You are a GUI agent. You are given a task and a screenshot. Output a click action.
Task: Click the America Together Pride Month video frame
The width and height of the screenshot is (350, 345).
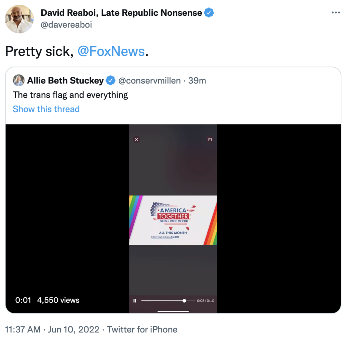(173, 220)
